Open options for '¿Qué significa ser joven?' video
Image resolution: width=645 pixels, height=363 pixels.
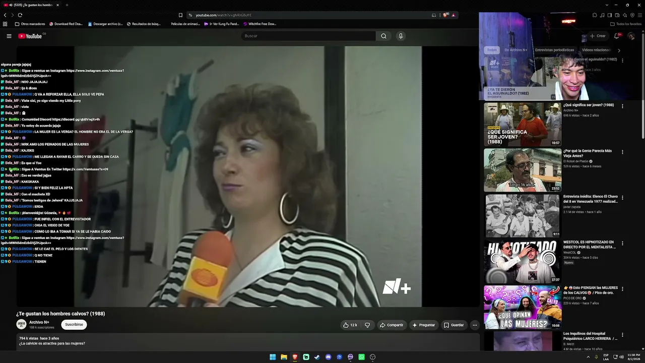tap(622, 106)
